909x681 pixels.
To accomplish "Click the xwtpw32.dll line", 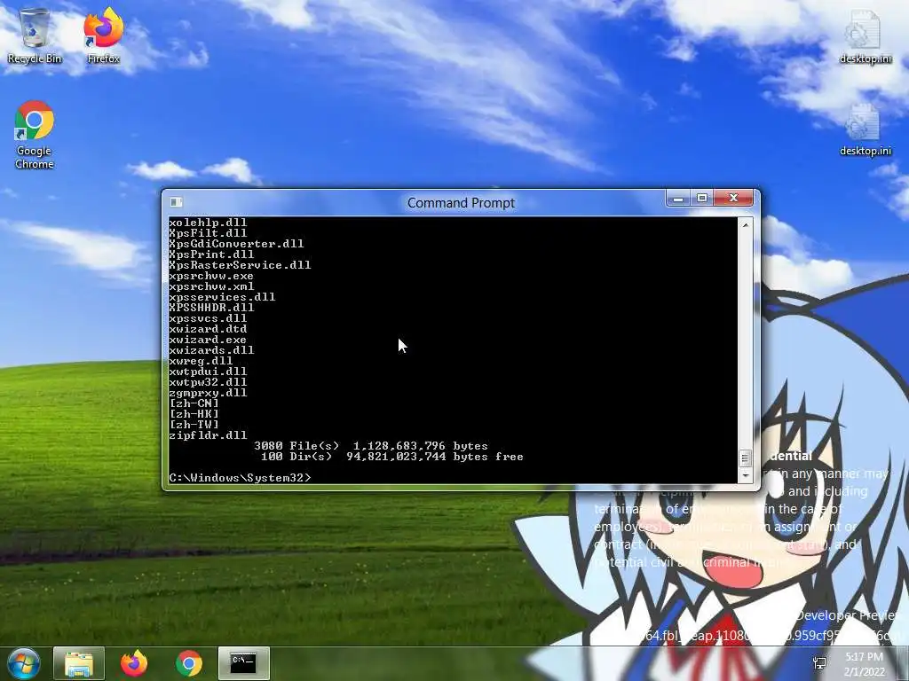I will pyautogui.click(x=208, y=382).
